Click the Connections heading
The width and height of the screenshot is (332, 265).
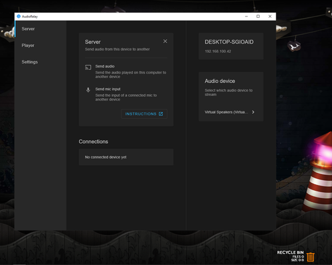94,142
